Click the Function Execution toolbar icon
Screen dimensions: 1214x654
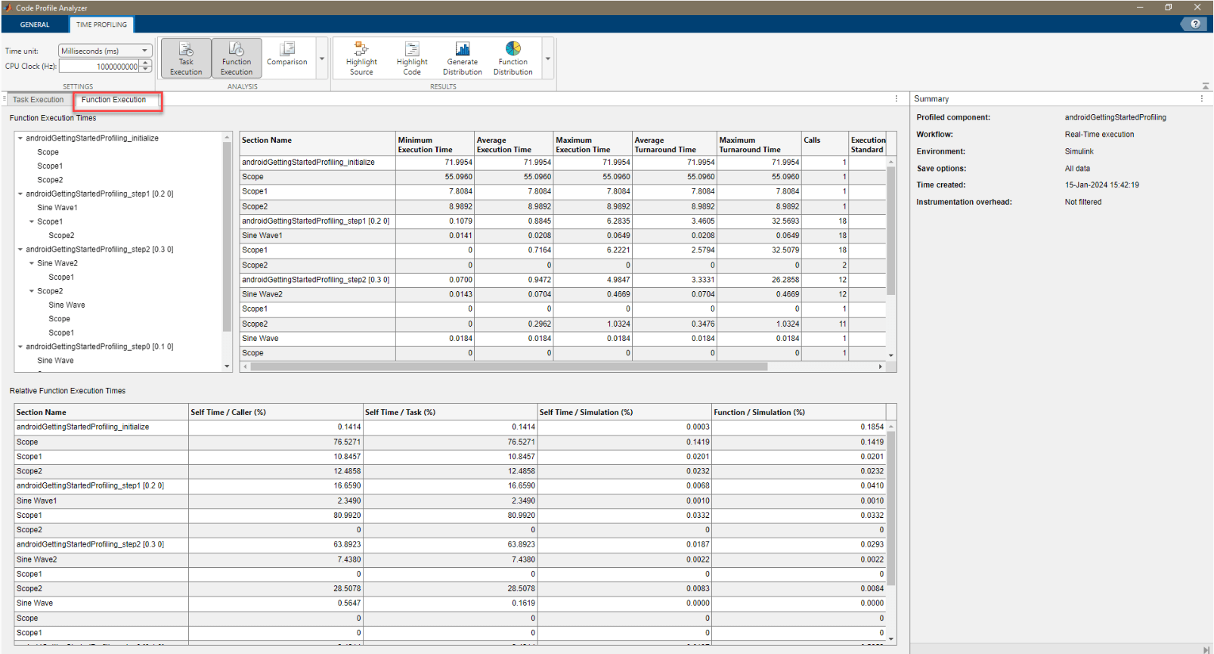click(237, 57)
